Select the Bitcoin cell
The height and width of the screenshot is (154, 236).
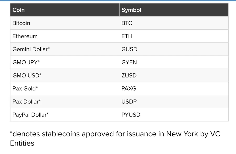65,23
